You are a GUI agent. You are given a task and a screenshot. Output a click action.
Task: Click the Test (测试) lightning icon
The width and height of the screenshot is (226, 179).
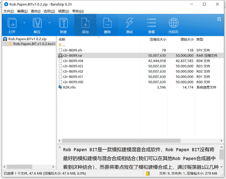tap(130, 23)
